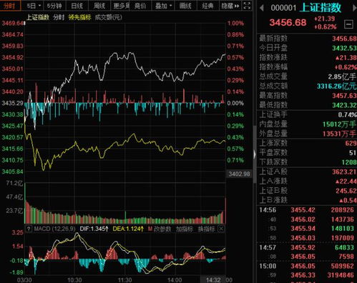The width and height of the screenshot is (357, 283).
Task: Click stock code 000001
Action: point(283,8)
